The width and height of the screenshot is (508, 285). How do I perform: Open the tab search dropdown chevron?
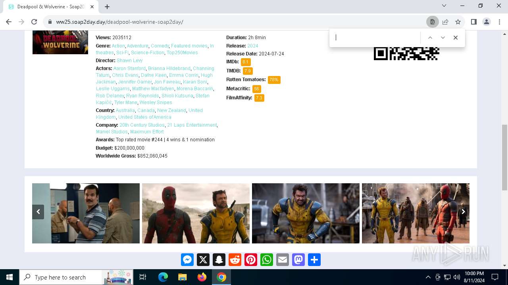[444, 6]
